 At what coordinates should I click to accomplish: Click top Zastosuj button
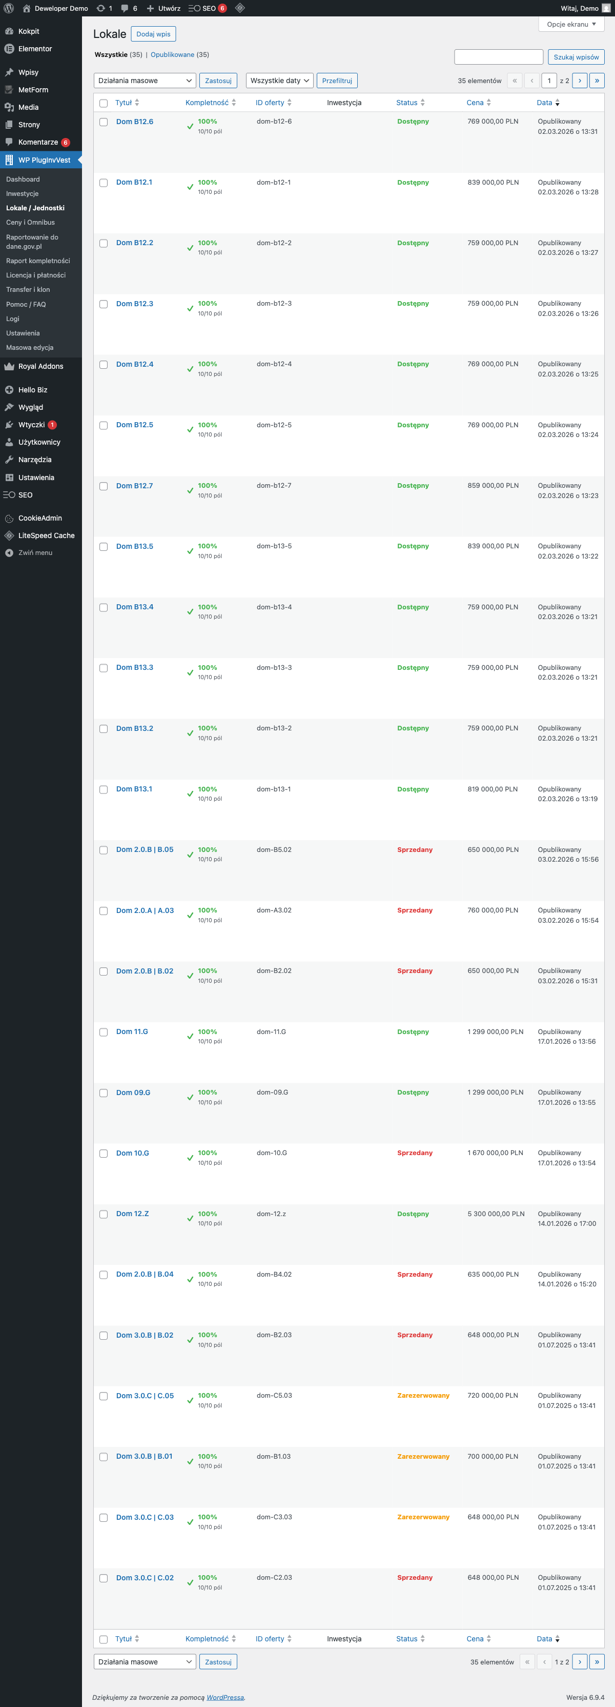point(218,80)
